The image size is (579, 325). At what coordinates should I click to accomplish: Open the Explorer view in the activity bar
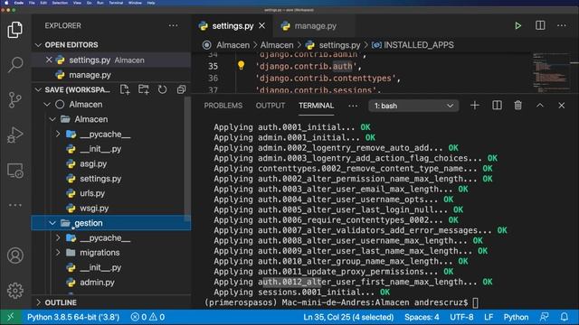point(15,30)
